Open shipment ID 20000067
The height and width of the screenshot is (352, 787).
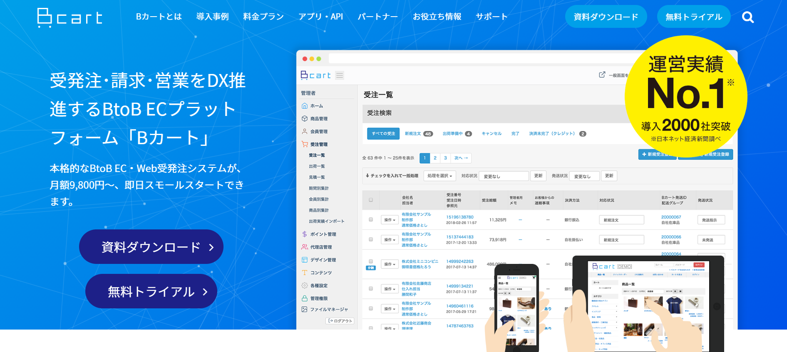click(671, 217)
